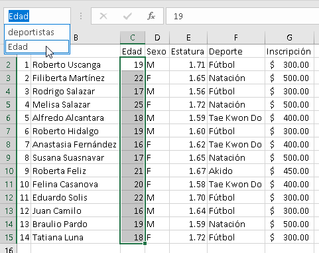Click $ 500.00 in Braulio Pardo's row
Image resolution: width=319 pixels, height=253 pixels.
[x=289, y=224]
